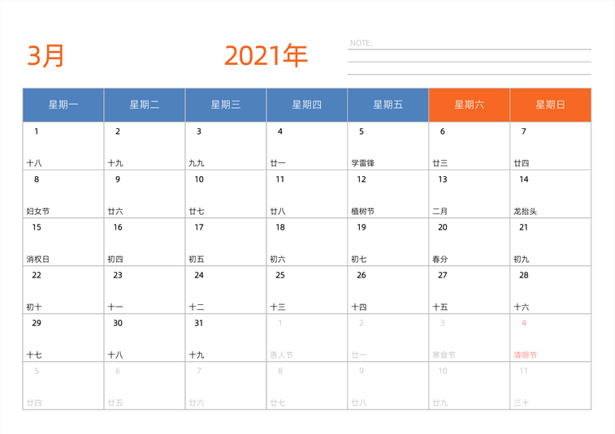Click the date number 25
The image size is (615, 434).
pyautogui.click(x=280, y=275)
